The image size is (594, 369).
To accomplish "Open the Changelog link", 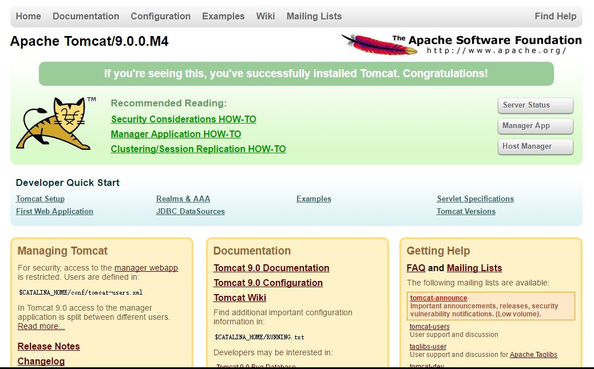I will [41, 362].
